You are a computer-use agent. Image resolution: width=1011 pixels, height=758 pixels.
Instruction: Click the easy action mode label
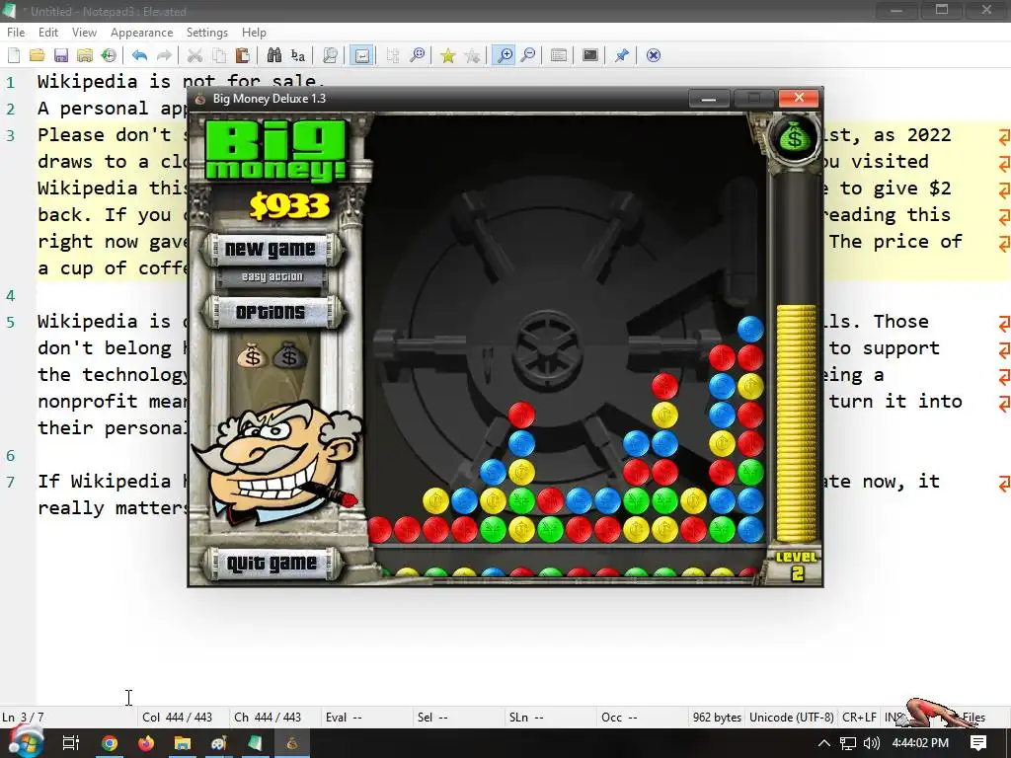tap(272, 276)
